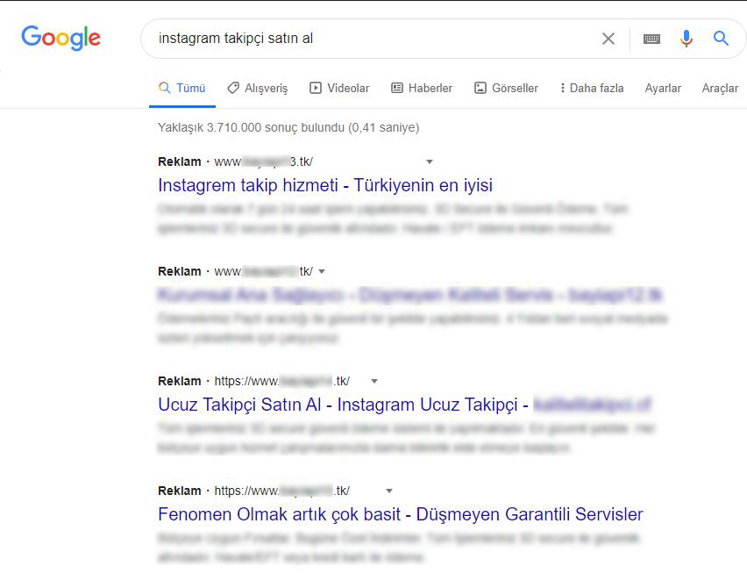Submit the search with the magnifier icon
Viewport: 747px width, 588px height.
pos(721,38)
